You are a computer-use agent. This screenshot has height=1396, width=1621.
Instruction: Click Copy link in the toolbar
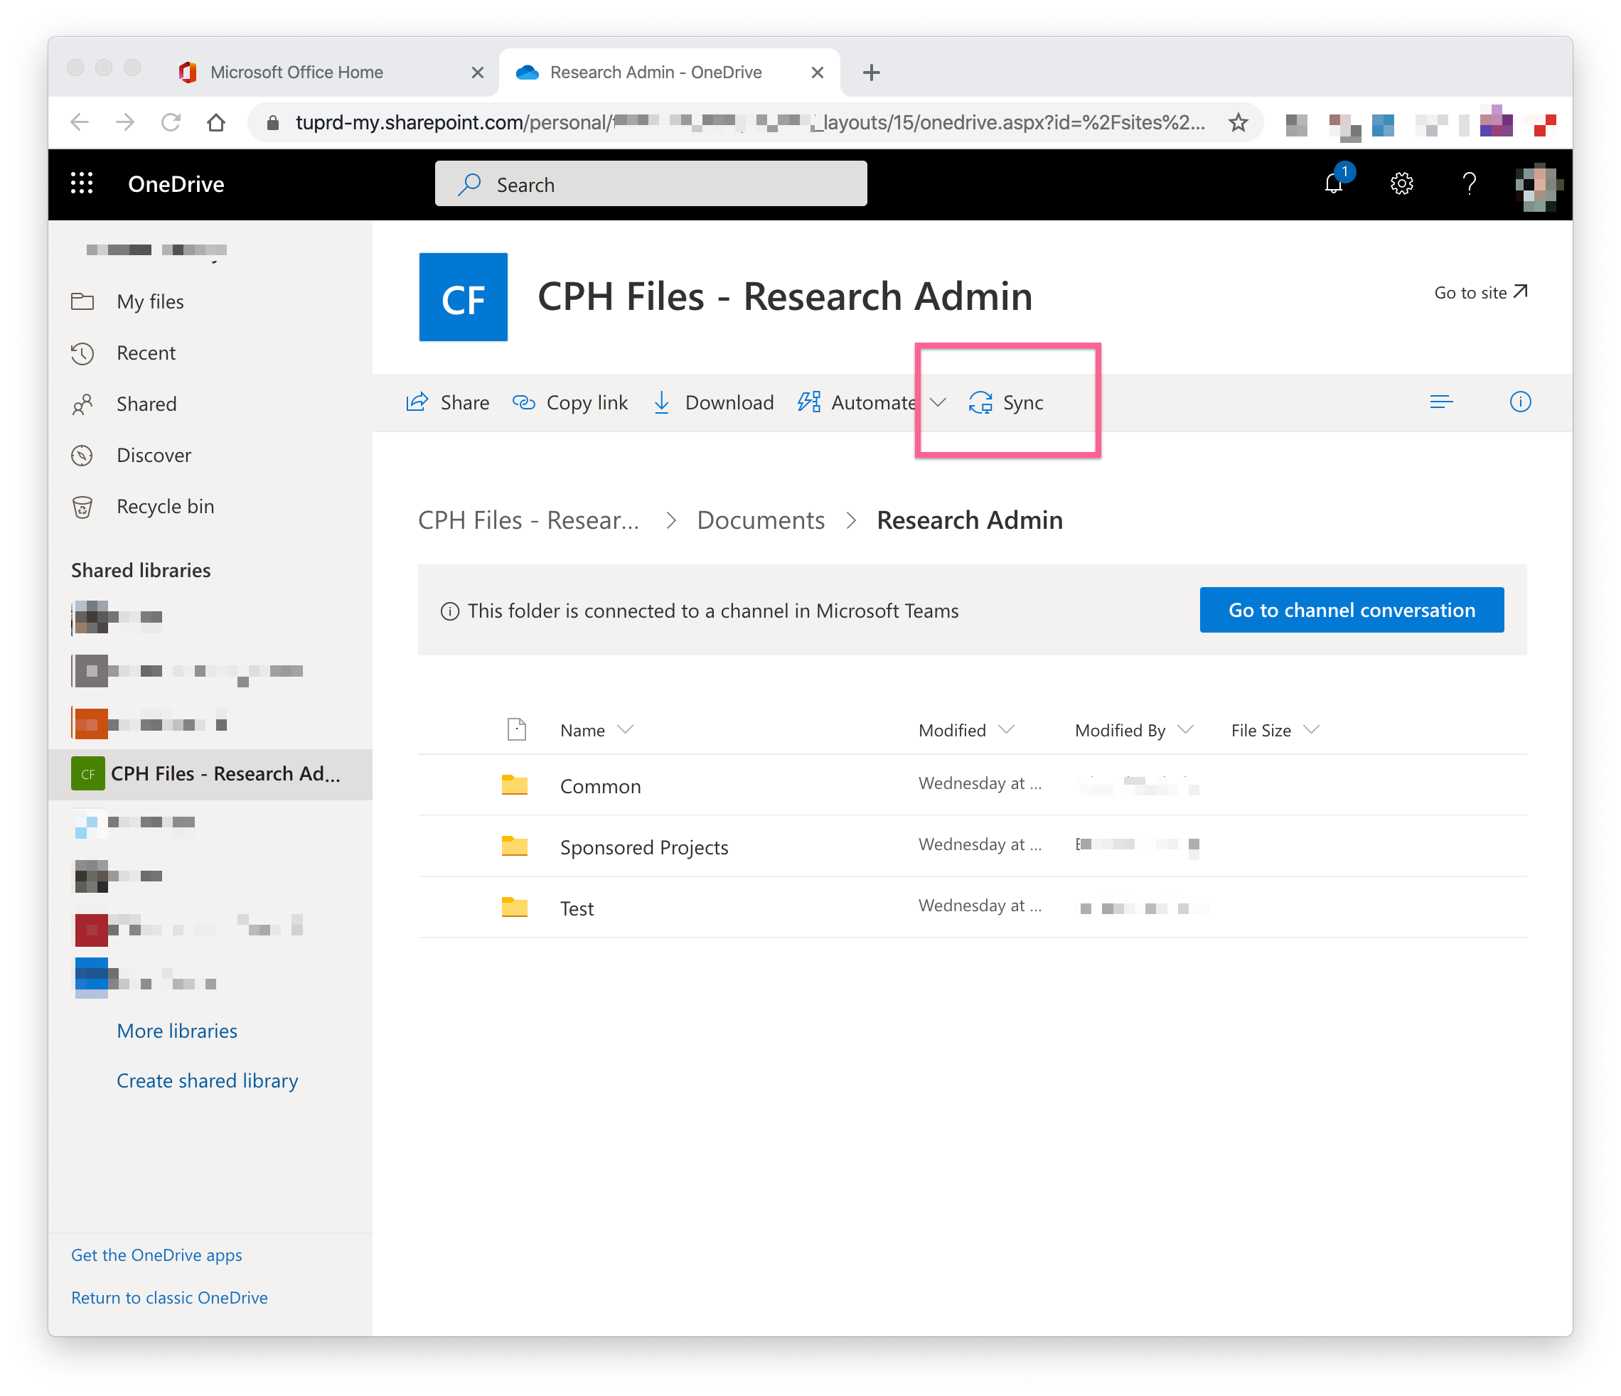tap(570, 403)
